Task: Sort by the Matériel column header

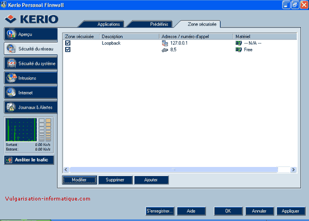Action: pos(265,37)
